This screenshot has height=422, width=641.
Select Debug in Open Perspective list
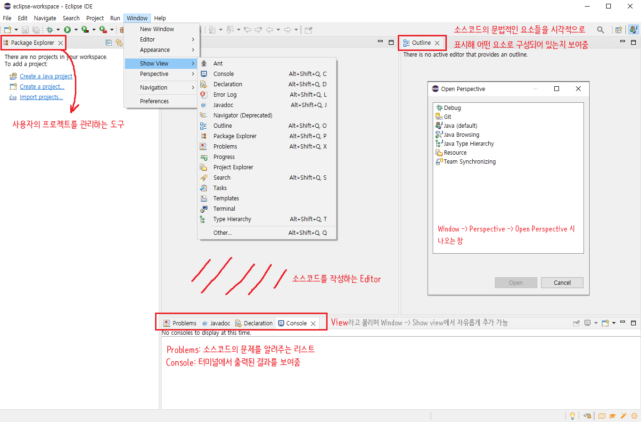[x=449, y=108]
